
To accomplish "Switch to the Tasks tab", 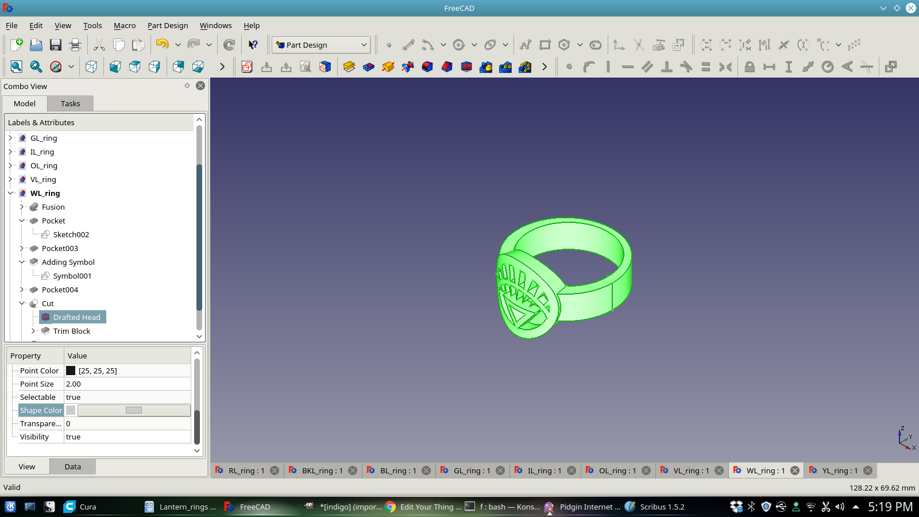I will pos(71,103).
